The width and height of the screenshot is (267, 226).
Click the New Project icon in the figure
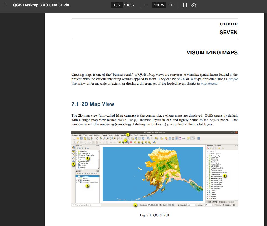pos(74,138)
